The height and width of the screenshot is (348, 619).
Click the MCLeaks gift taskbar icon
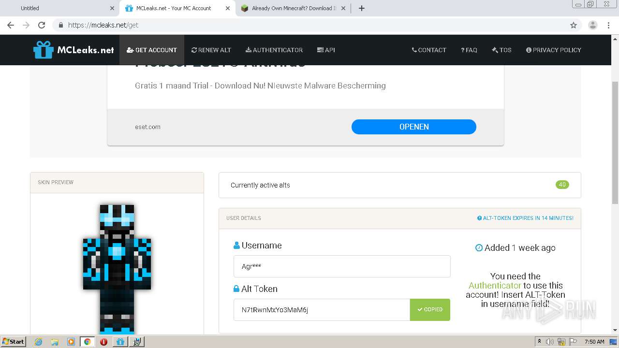click(120, 342)
